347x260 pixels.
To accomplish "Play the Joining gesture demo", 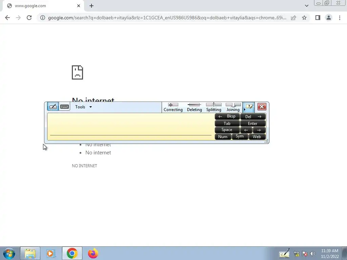I will (x=233, y=107).
